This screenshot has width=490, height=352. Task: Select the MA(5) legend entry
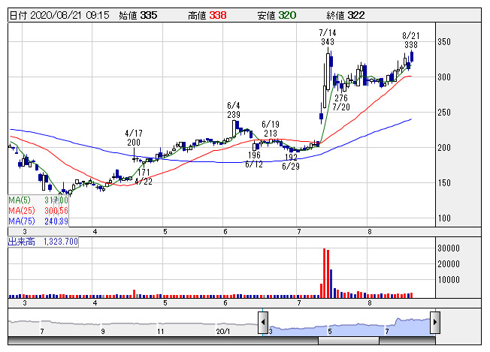click(38, 200)
